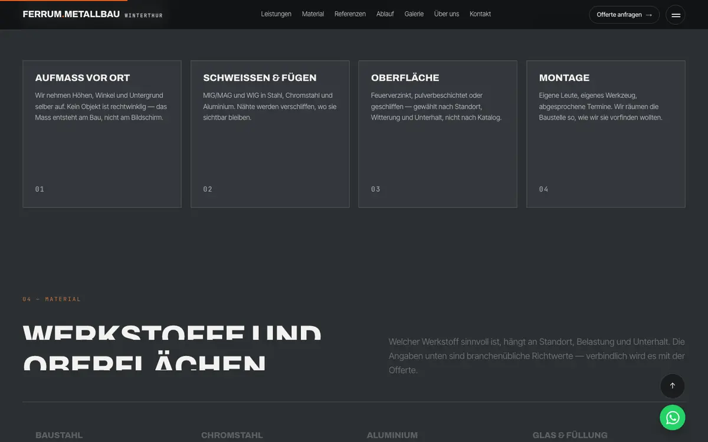Click the Baustahl material heading
This screenshot has width=708, height=442.
pyautogui.click(x=59, y=436)
